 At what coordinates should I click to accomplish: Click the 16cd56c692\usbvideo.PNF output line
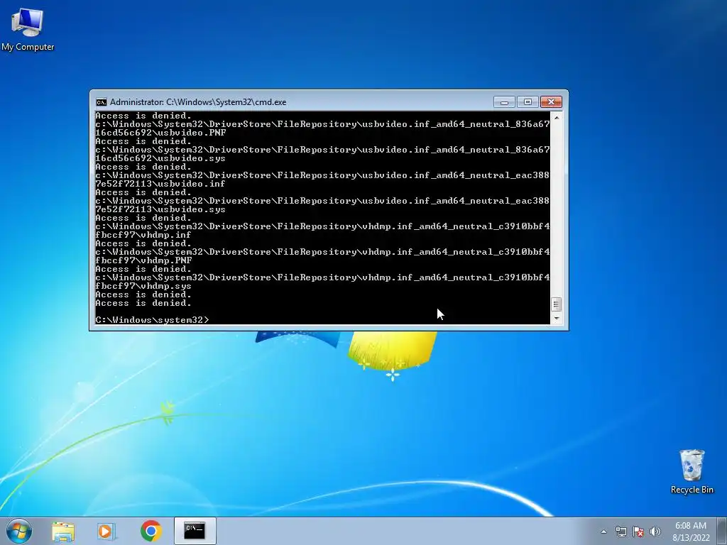pos(160,133)
